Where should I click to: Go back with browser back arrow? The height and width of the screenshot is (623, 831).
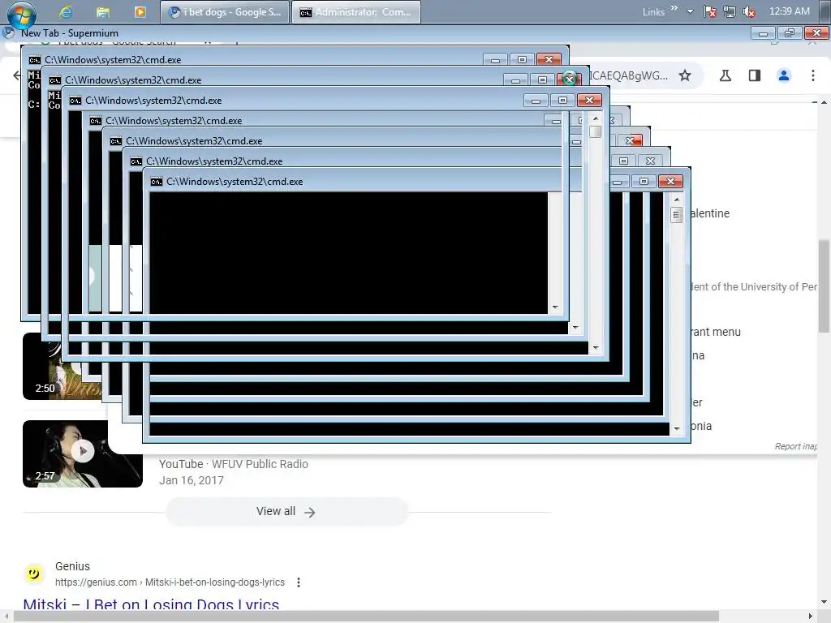(x=16, y=75)
